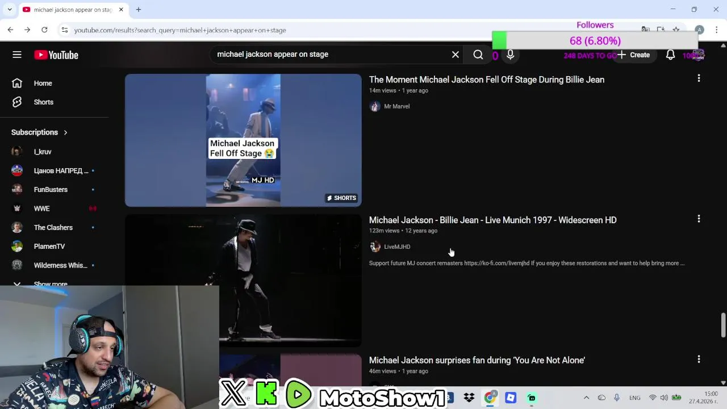Play the 'Fell Off Stage' Shorts thumbnail

click(243, 140)
